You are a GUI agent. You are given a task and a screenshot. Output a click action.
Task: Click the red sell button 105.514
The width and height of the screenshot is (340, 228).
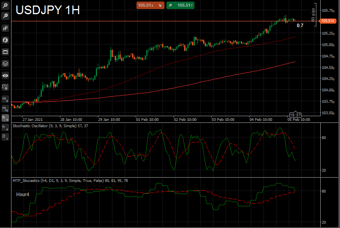pyautogui.click(x=150, y=6)
